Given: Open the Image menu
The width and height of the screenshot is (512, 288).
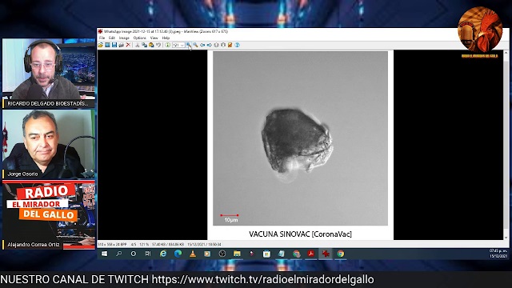Looking at the screenshot, I should point(124,38).
